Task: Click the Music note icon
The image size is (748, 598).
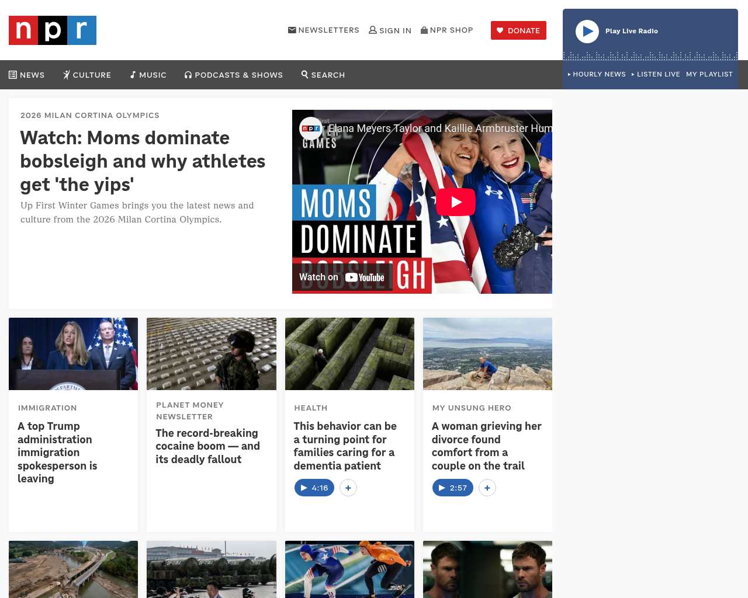Action: 133,75
